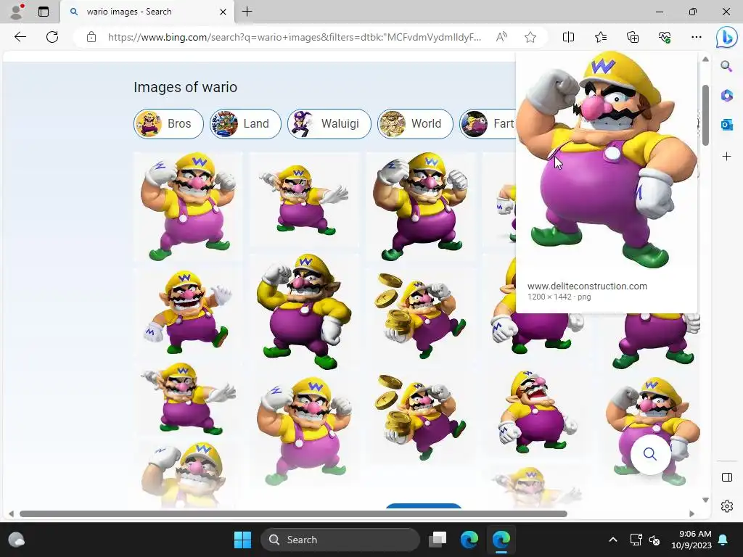This screenshot has width=743, height=557.
Task: Open notifications bell in taskbar
Action: click(x=723, y=540)
